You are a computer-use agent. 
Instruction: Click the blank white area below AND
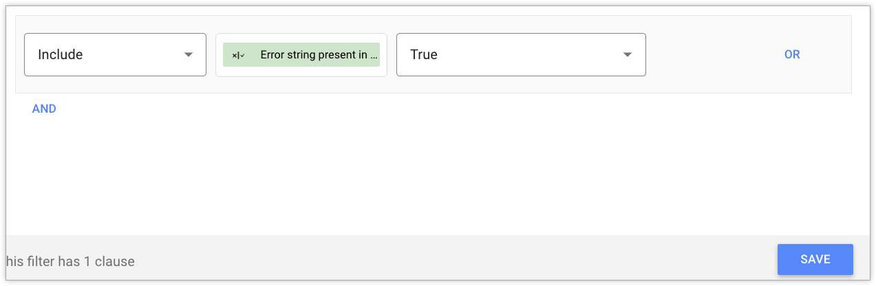pyautogui.click(x=413, y=172)
